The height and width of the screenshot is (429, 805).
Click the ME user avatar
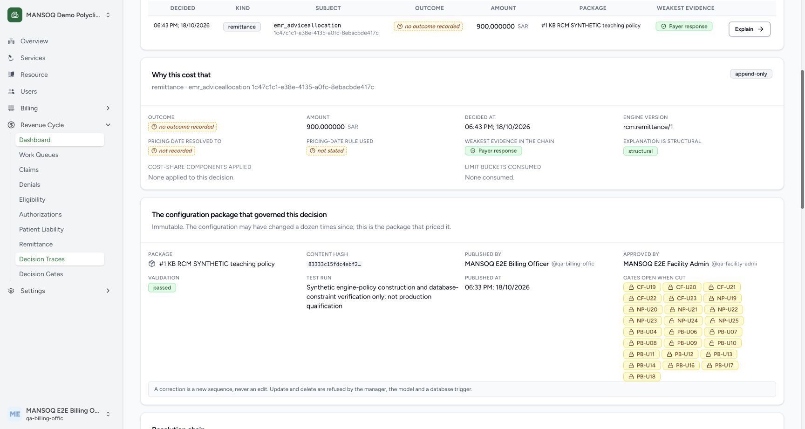pos(15,414)
